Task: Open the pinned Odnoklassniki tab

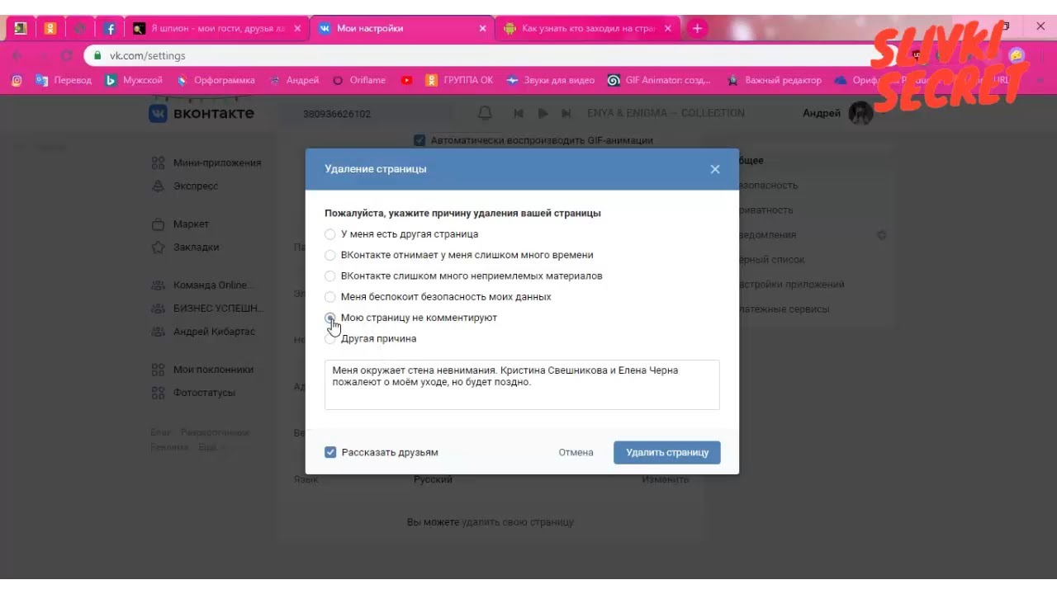Action: [50, 28]
